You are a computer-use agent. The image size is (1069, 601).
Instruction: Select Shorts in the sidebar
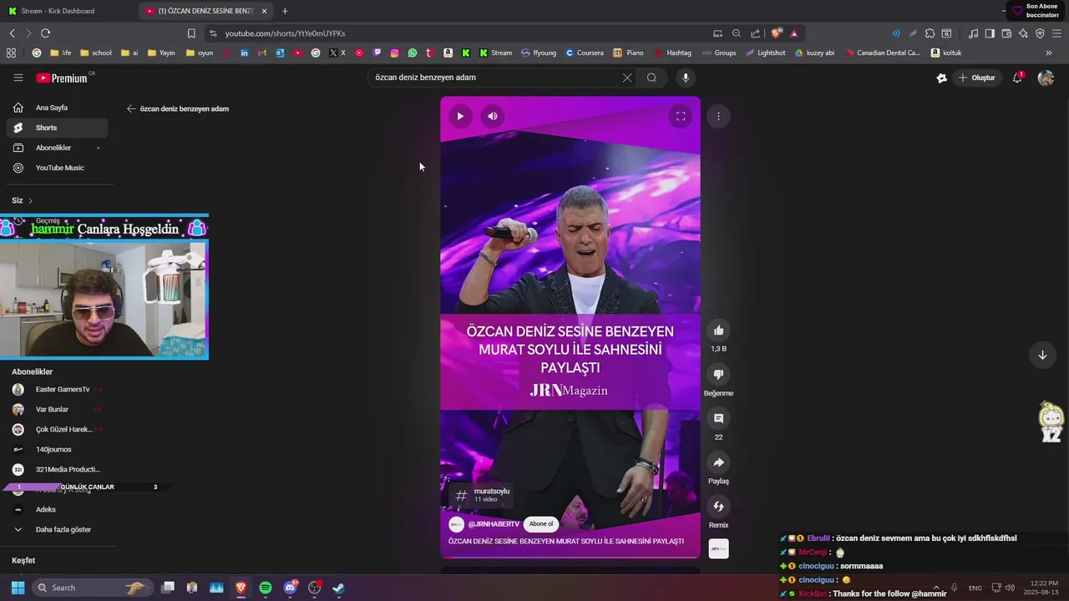click(57, 128)
